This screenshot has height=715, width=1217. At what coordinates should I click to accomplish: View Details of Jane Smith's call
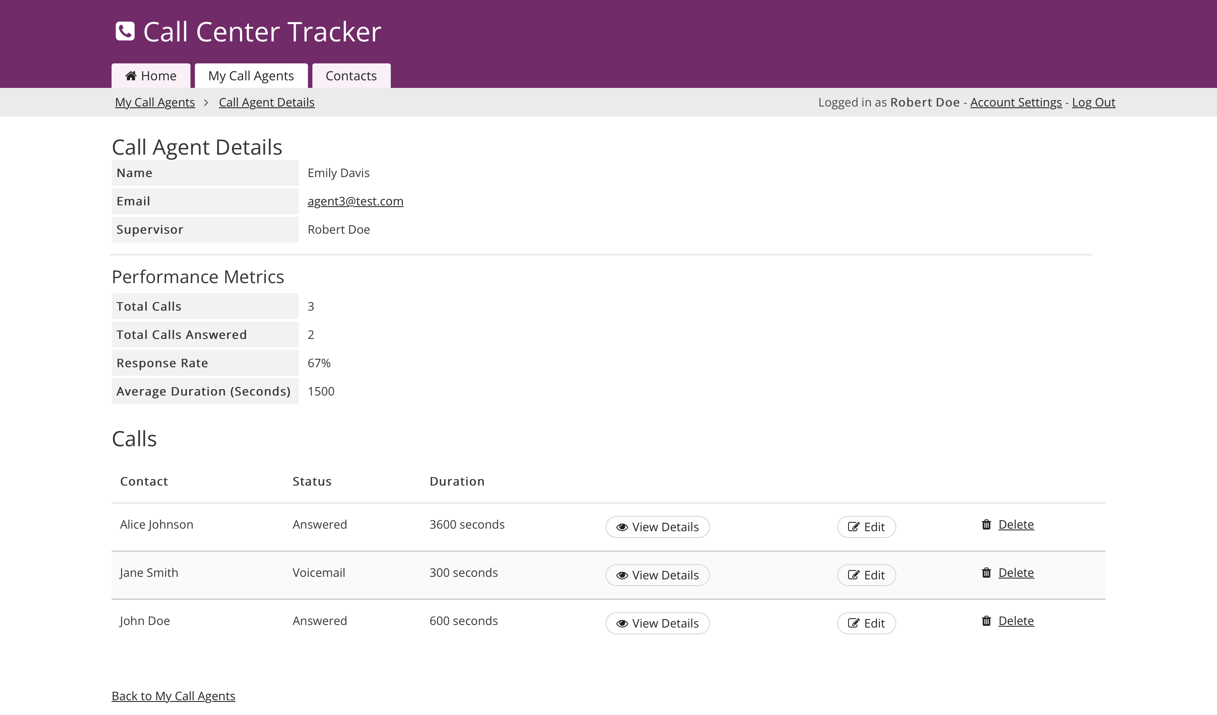[657, 575]
